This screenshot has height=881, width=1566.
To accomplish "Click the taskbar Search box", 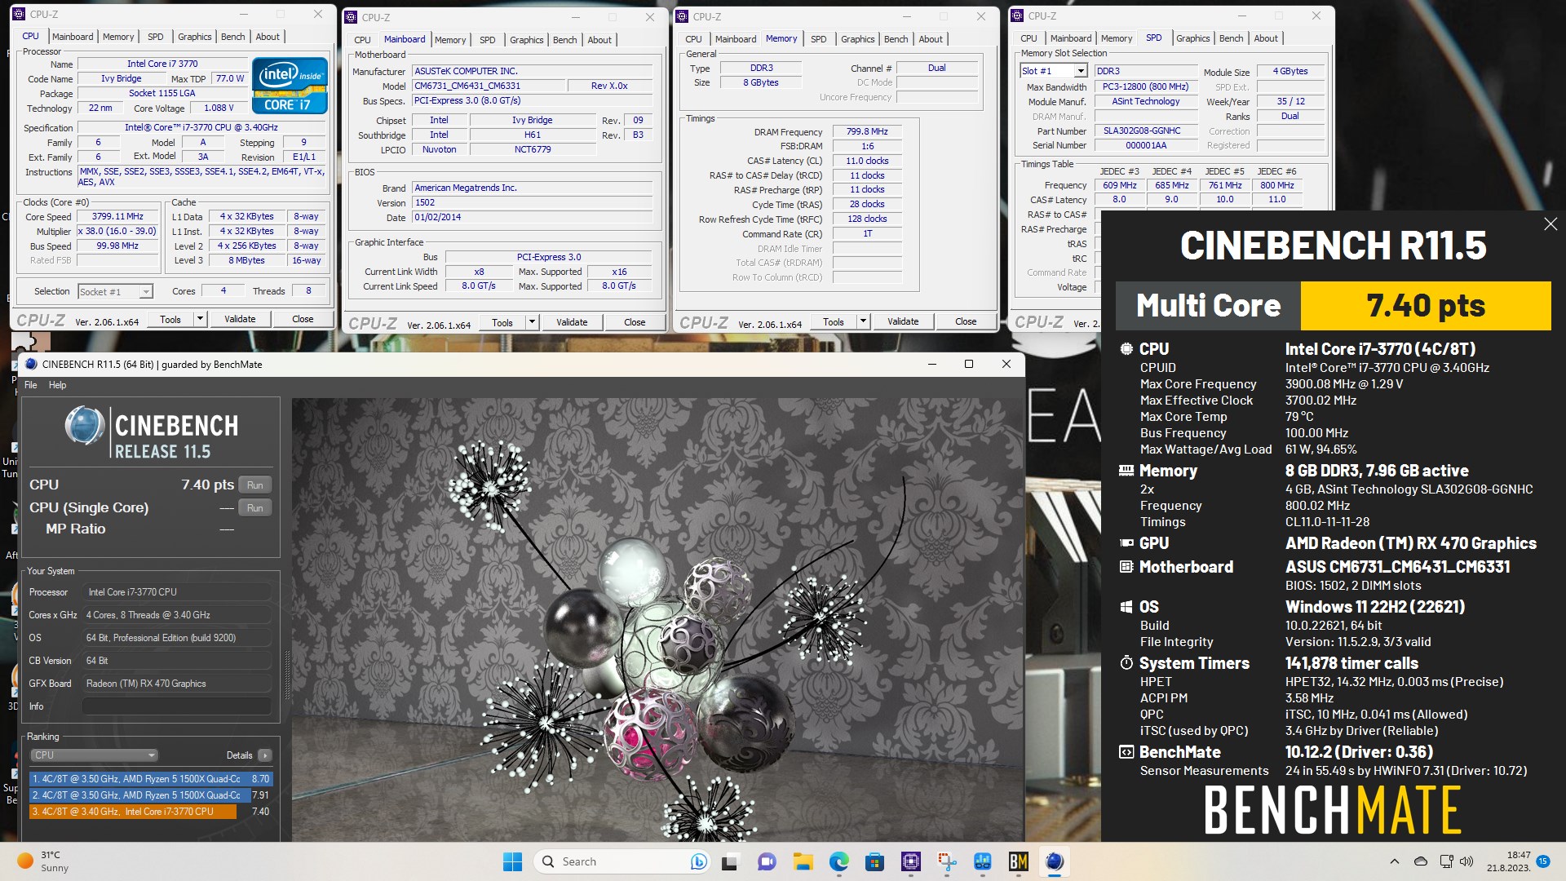I will click(622, 861).
